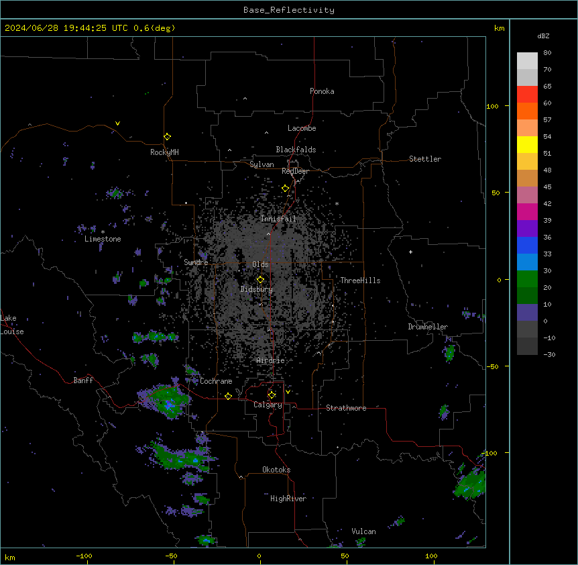Click the Drumheller label
This screenshot has width=578, height=565.
(428, 327)
